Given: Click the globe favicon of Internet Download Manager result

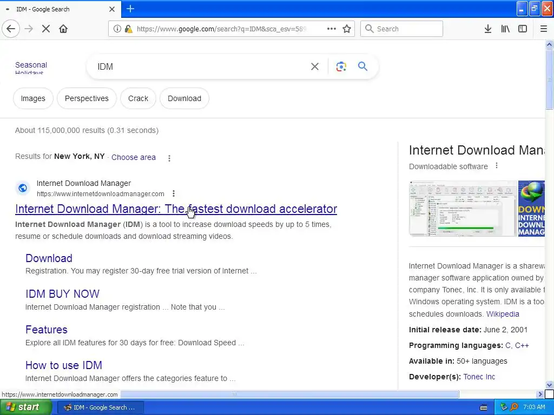Looking at the screenshot, I should 23,188.
